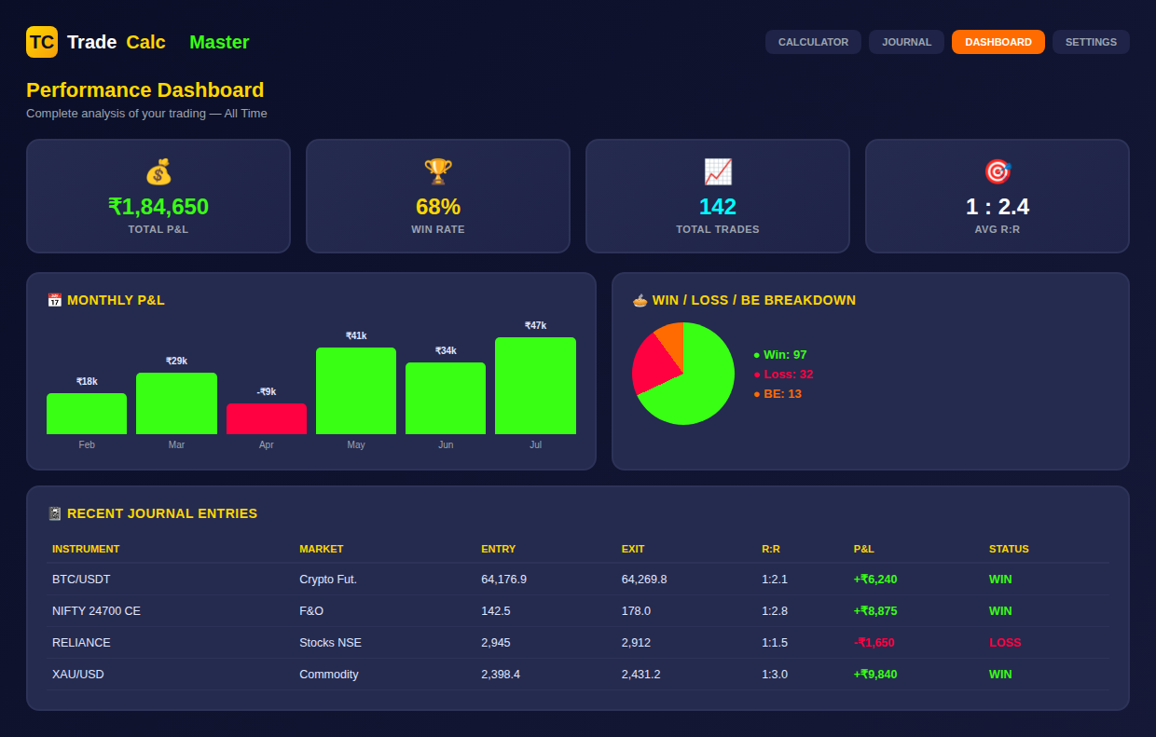Click the +₹8,875 P&L value
The image size is (1156, 737).
click(x=875, y=611)
